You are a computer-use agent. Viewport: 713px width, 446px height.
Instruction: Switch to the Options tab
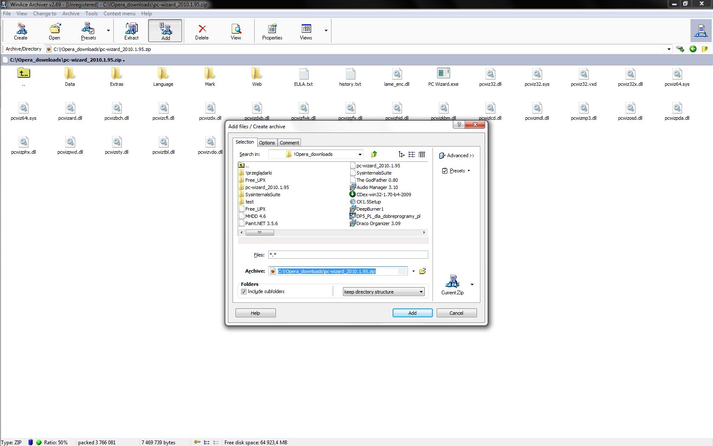coord(267,143)
